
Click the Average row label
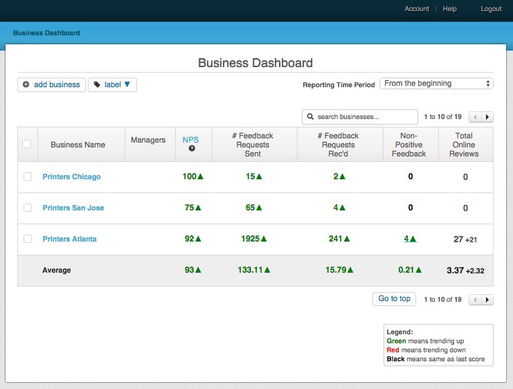57,270
